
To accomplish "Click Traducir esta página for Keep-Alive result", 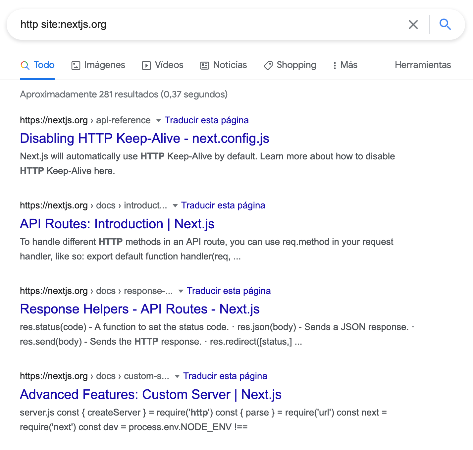I will point(207,120).
